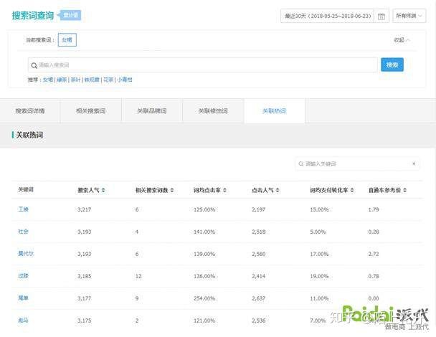
Task: Open the calendar date picker icon
Action: (x=381, y=16)
